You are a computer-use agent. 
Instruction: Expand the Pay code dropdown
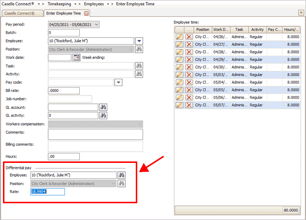[118, 83]
